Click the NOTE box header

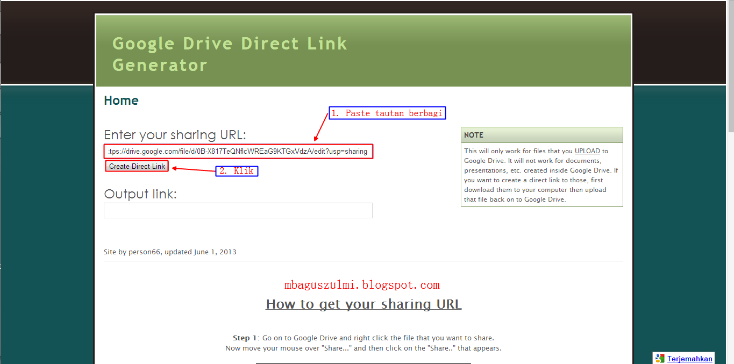[x=542, y=135]
